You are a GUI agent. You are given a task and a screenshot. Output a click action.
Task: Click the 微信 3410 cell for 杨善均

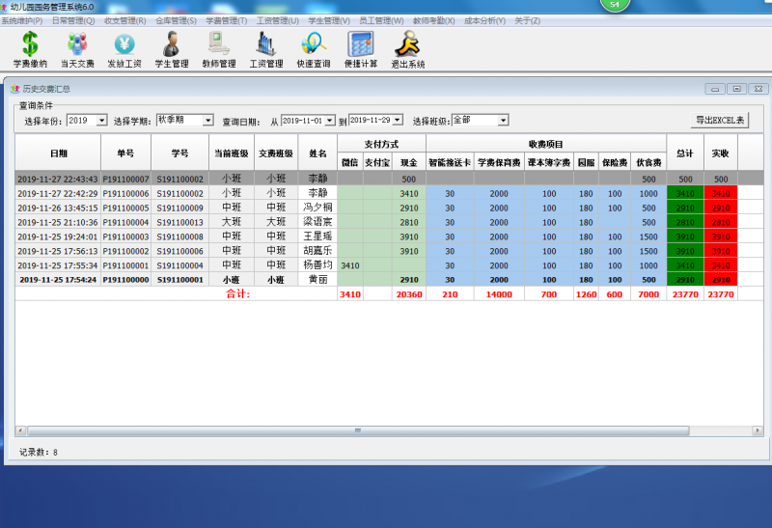click(x=350, y=265)
